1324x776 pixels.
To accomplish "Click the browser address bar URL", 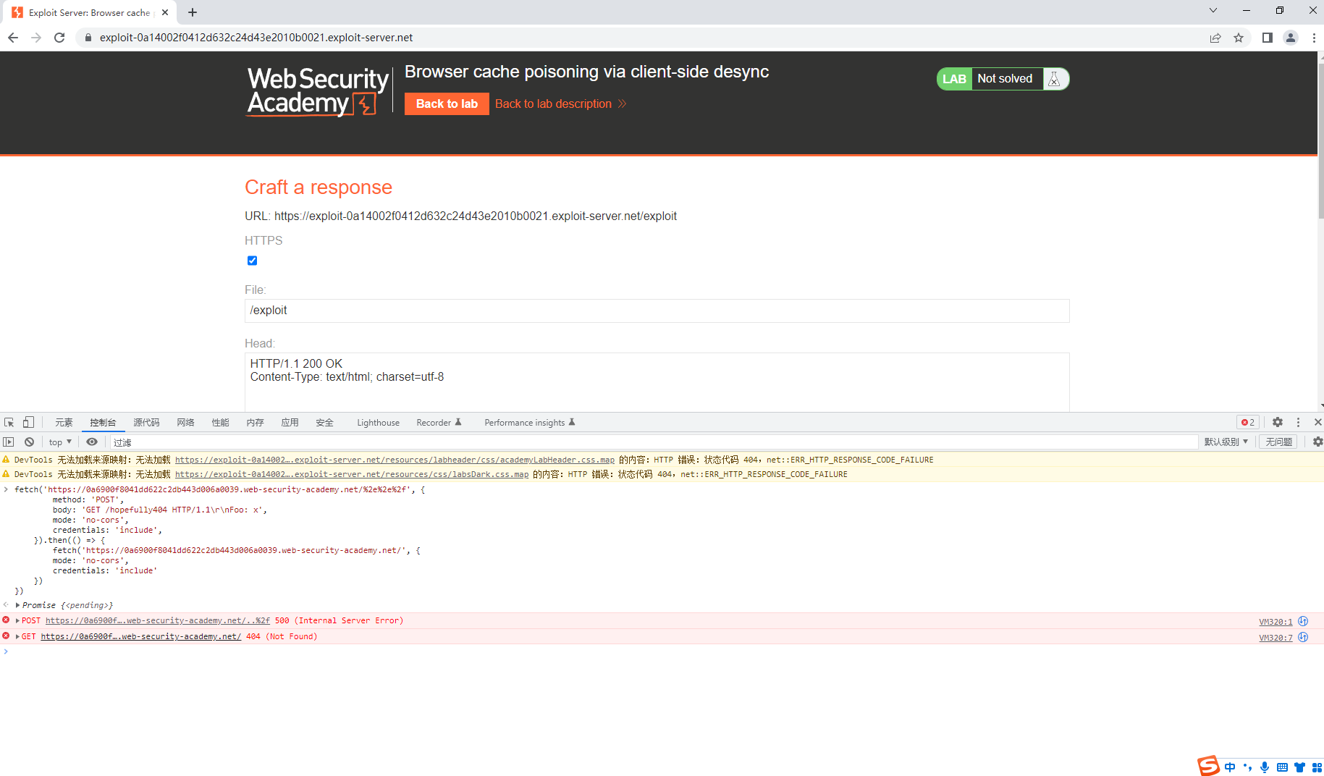I will 256,38.
